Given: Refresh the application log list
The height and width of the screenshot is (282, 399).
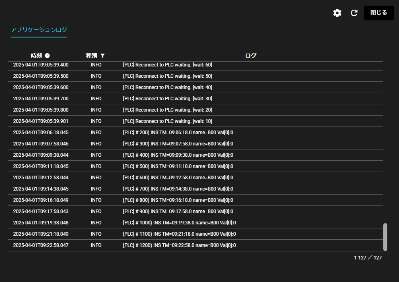Looking at the screenshot, I should coord(354,13).
